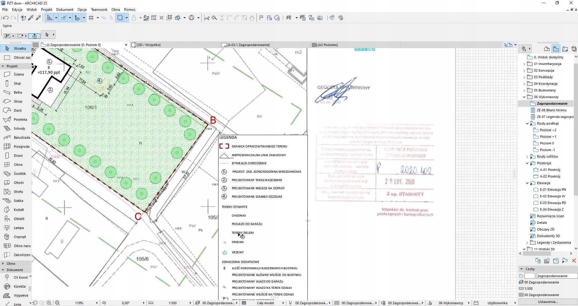The height and width of the screenshot is (306, 578).
Task: Expand the 03 Podkłady folder
Action: pos(524,77)
